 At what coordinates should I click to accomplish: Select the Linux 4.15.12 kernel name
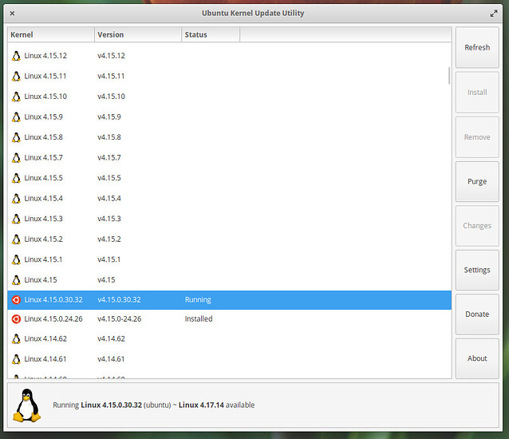click(45, 56)
